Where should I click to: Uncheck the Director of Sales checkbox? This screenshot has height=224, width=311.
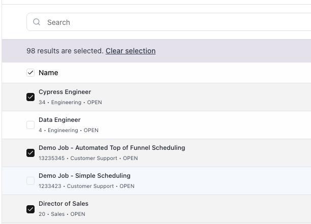(x=30, y=209)
